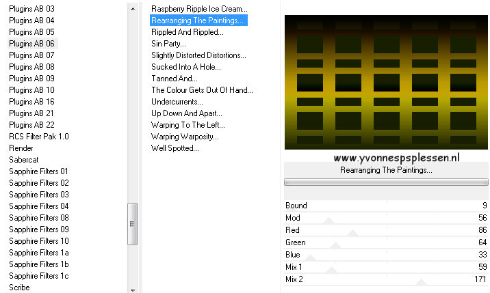Open the Well Spotted filter
This screenshot has width=490, height=293.
[175, 148]
